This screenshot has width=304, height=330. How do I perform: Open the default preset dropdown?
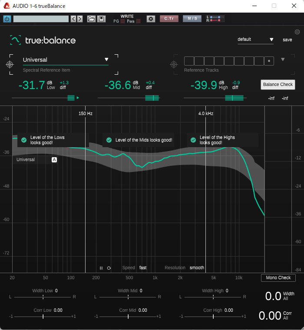tap(255, 40)
